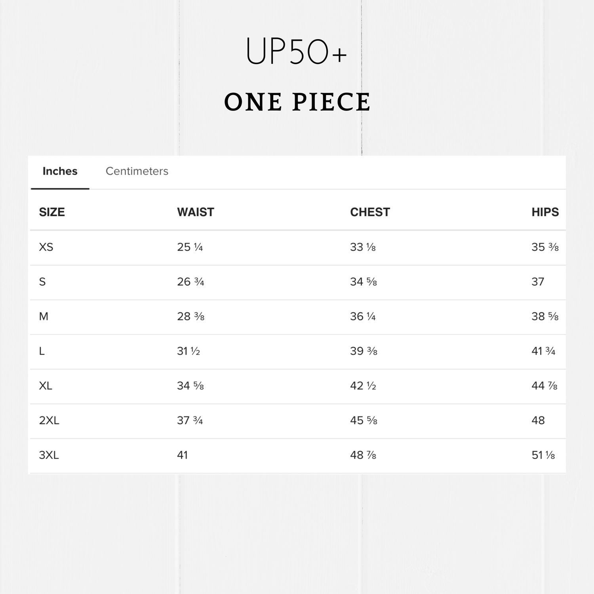Select the XL size row label
Screen dimensions: 594x594
[x=46, y=386]
